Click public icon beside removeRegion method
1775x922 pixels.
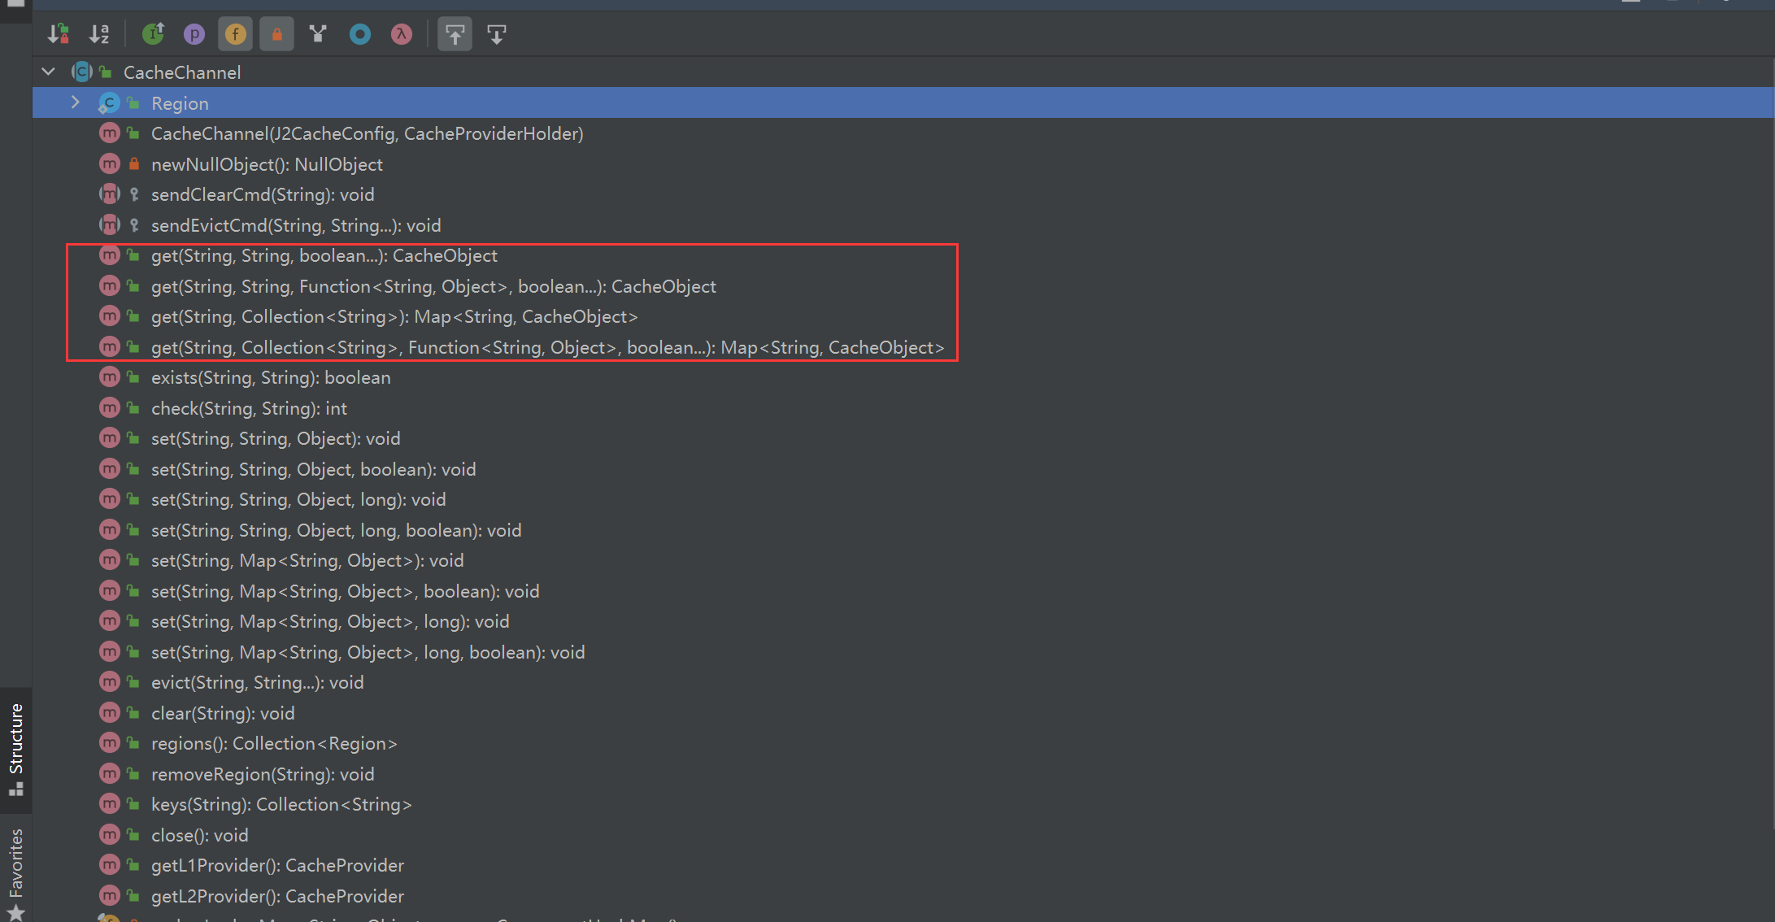click(x=134, y=774)
